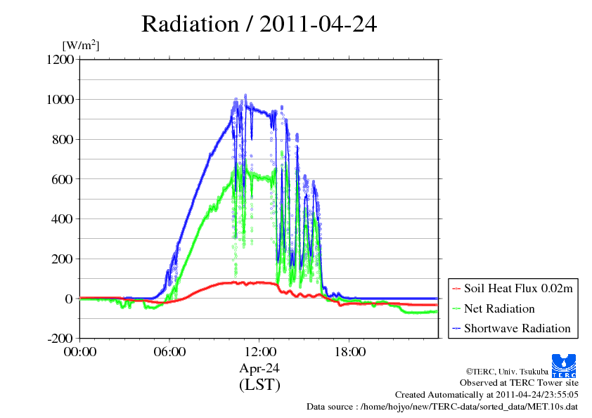Click the red Soil Heat Flux legend marker
The height and width of the screenshot is (418, 592).
pos(456,289)
